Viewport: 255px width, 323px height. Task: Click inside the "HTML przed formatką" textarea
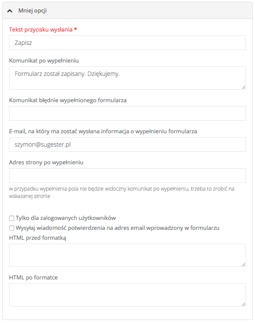pyautogui.click(x=127, y=255)
